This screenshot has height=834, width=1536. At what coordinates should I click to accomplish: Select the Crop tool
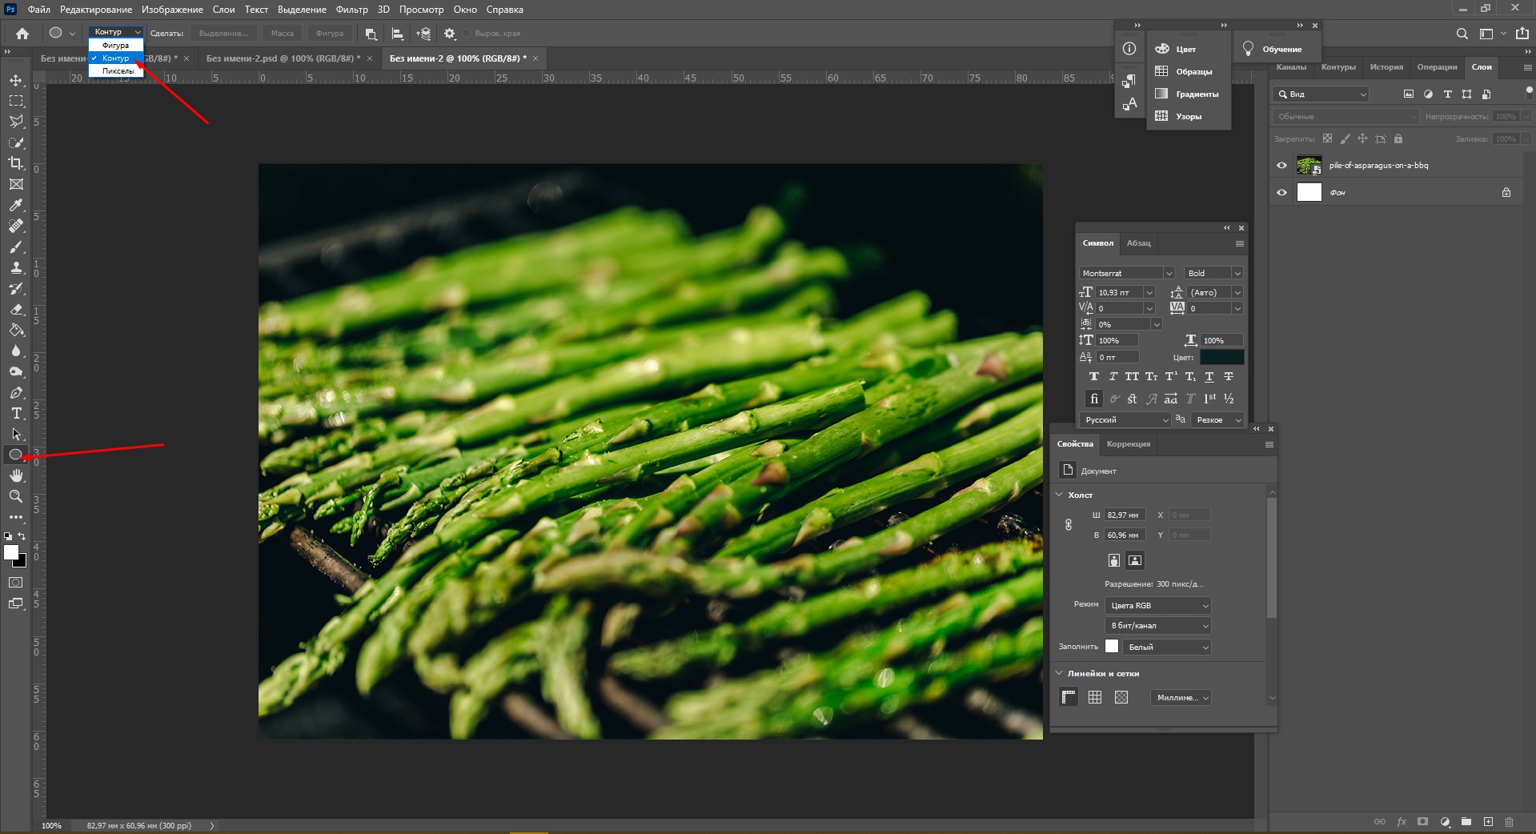click(x=16, y=163)
